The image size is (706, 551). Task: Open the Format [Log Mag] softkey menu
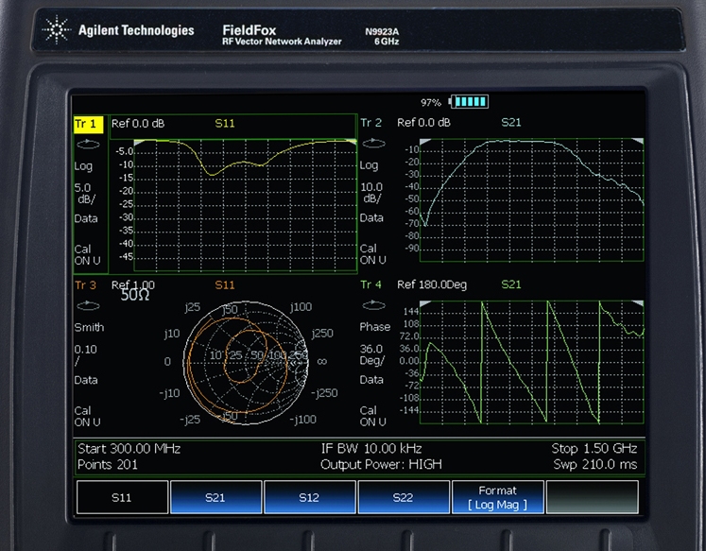click(497, 497)
